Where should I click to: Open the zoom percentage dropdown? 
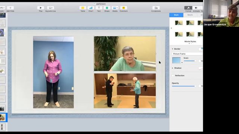pos(2,8)
